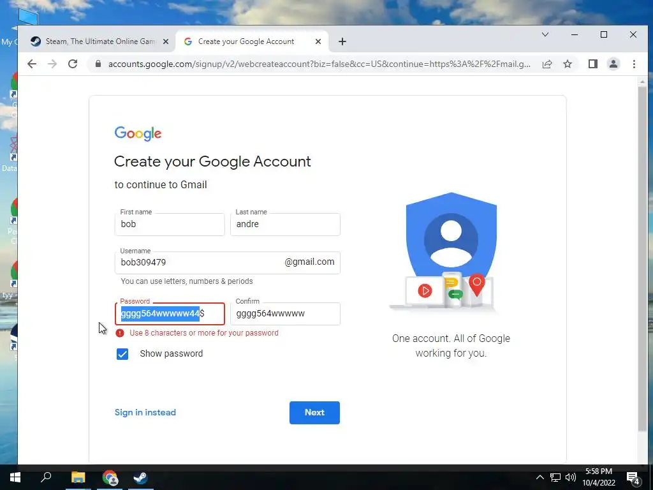
Task: Open Windows taskbar search
Action: (x=46, y=477)
